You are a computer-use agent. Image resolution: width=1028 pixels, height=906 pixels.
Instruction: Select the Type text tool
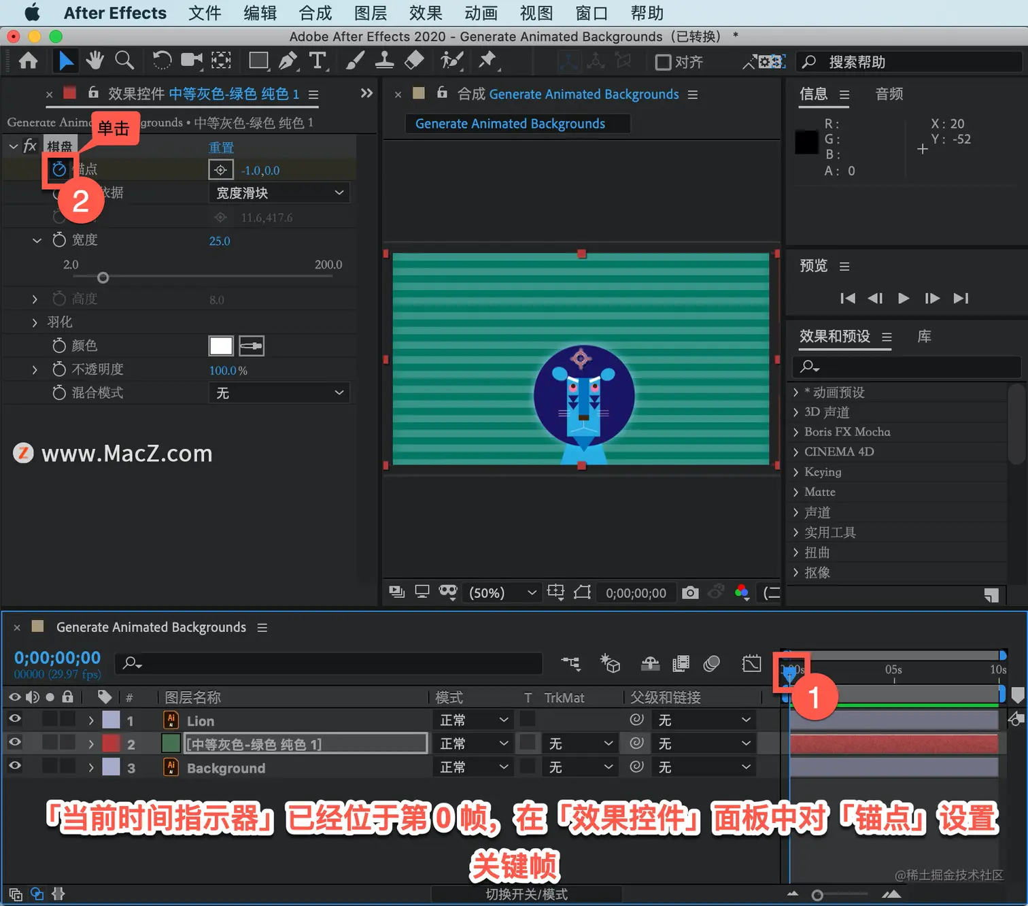click(318, 61)
